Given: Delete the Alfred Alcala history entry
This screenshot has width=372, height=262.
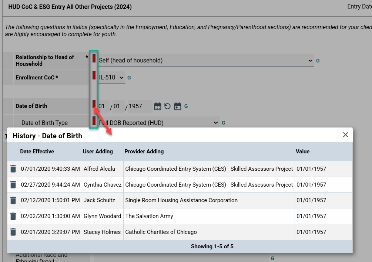Looking at the screenshot, I should (x=13, y=169).
